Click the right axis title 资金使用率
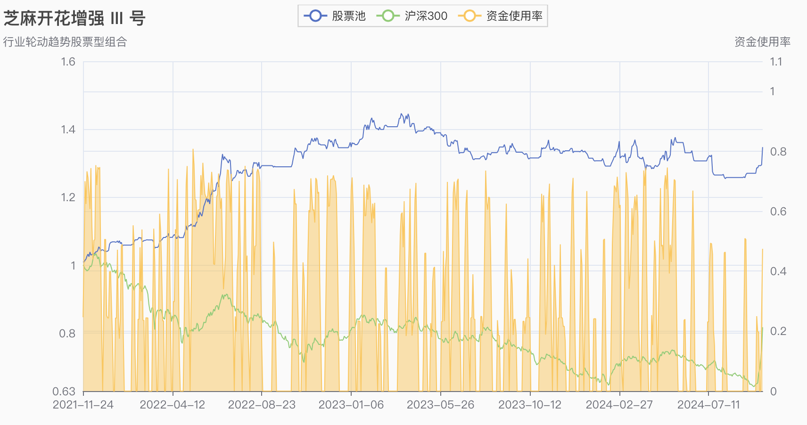The image size is (807, 425). click(x=762, y=42)
